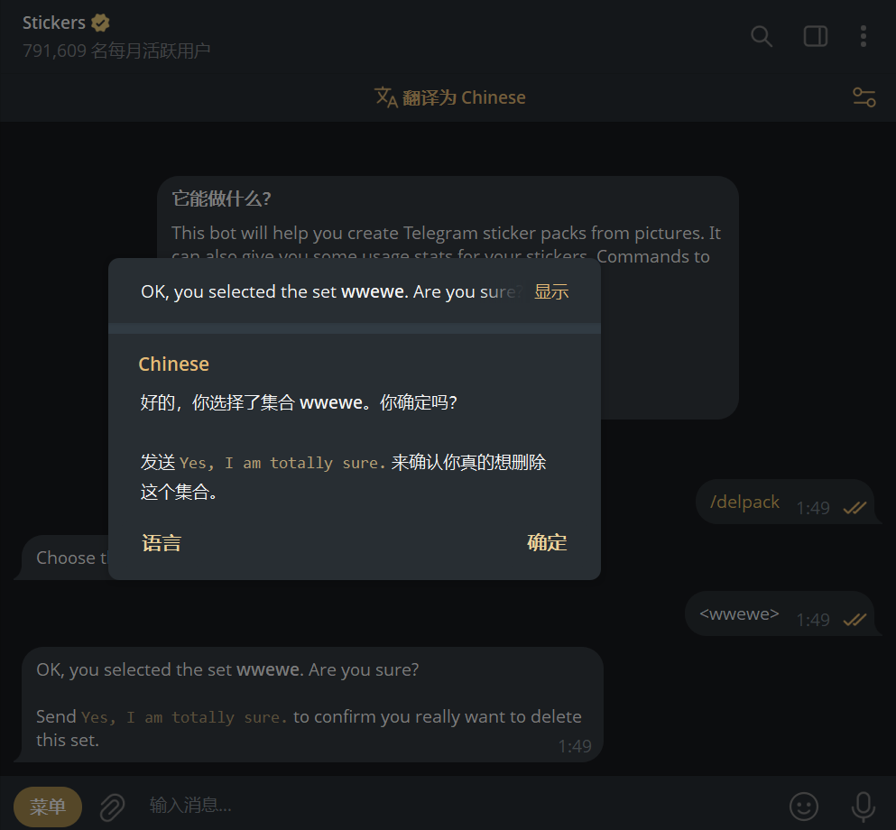
Task: Click the 'Yes, I am totally sure.' code text
Action: [x=282, y=463]
